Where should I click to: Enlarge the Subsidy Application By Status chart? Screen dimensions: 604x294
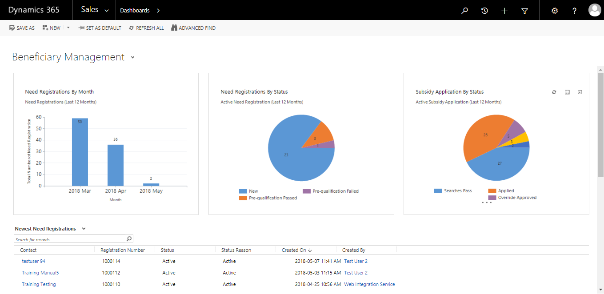(x=580, y=92)
